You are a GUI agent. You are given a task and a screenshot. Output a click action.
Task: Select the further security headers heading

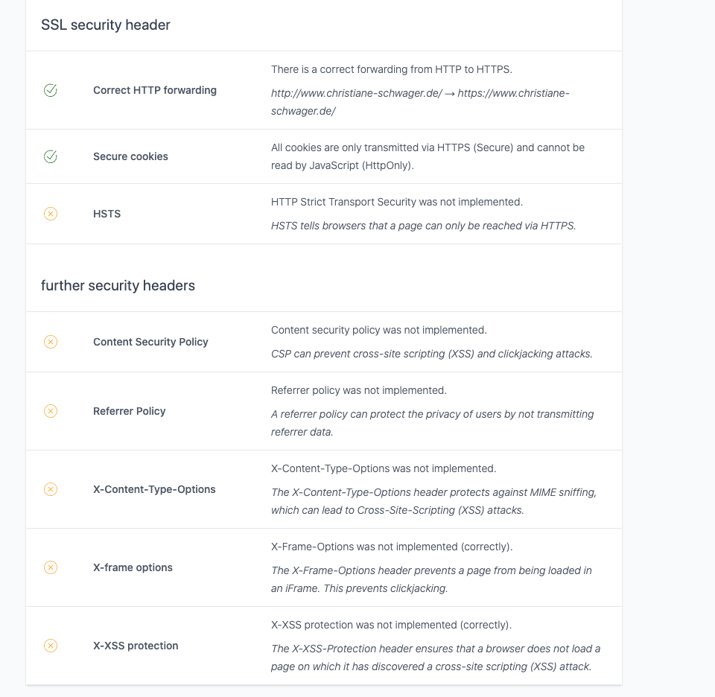click(x=118, y=286)
